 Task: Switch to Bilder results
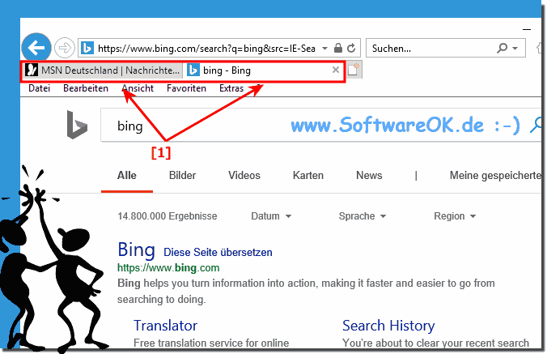point(182,175)
